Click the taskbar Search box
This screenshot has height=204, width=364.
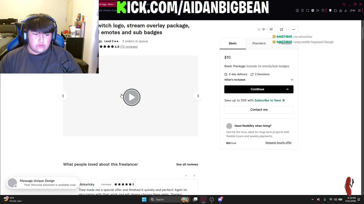(170, 199)
